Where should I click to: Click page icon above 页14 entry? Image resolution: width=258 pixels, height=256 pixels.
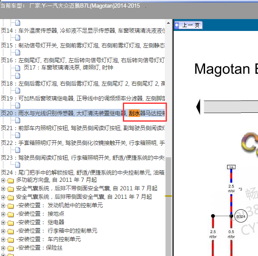[18, 23]
